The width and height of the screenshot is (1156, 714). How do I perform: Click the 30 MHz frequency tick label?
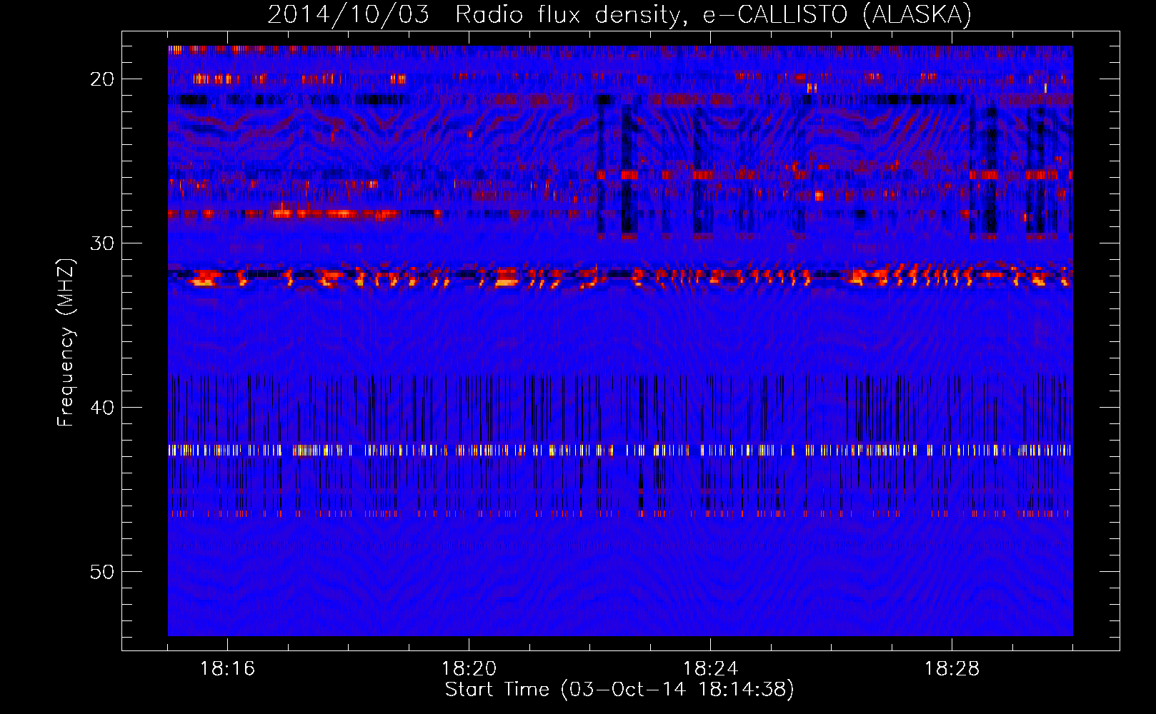click(102, 243)
